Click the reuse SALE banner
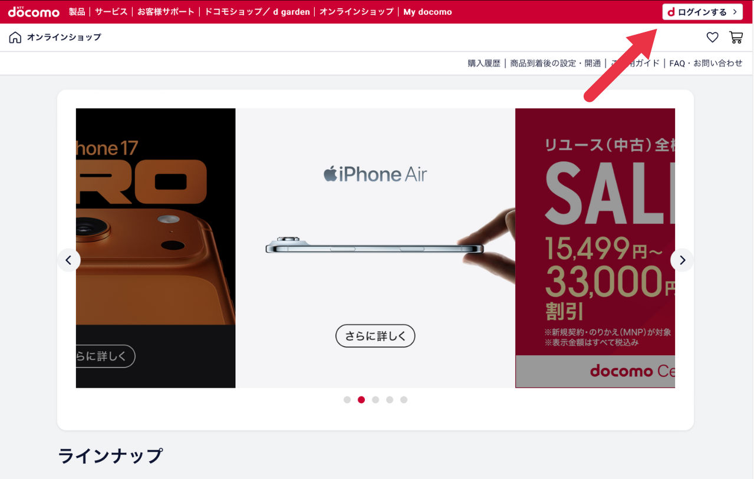754x479 pixels. click(x=595, y=248)
